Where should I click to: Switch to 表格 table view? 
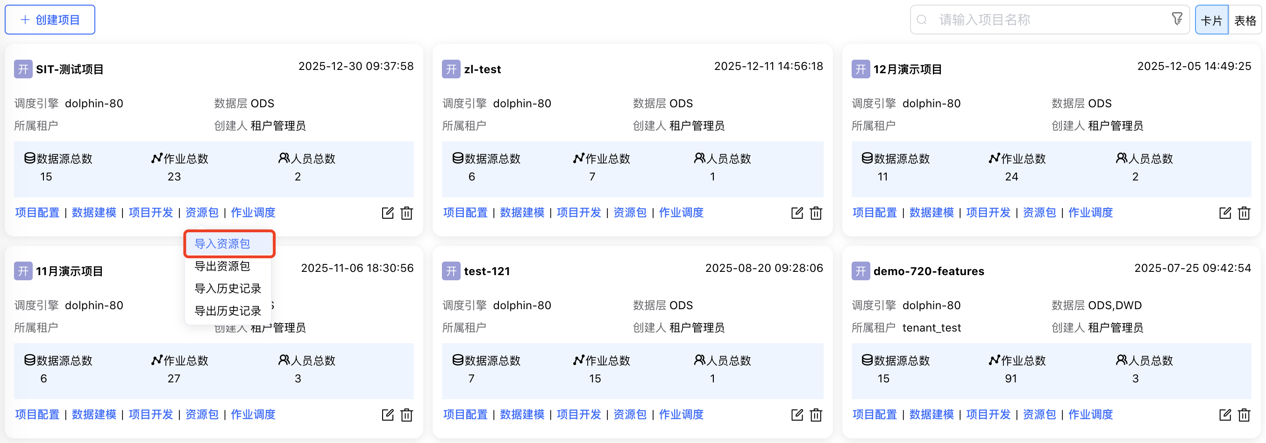tap(1245, 20)
